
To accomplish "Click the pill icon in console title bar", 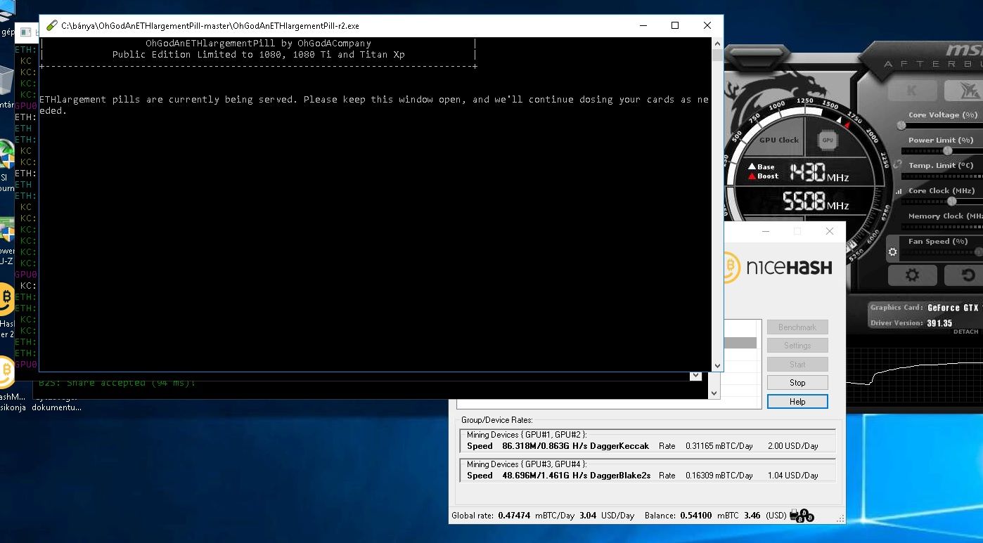I will [x=51, y=26].
